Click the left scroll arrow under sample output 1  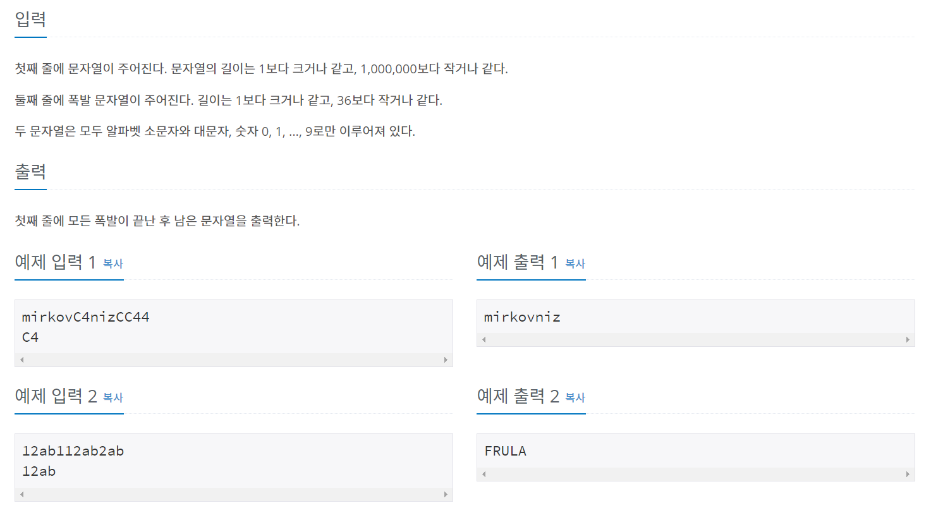point(484,339)
